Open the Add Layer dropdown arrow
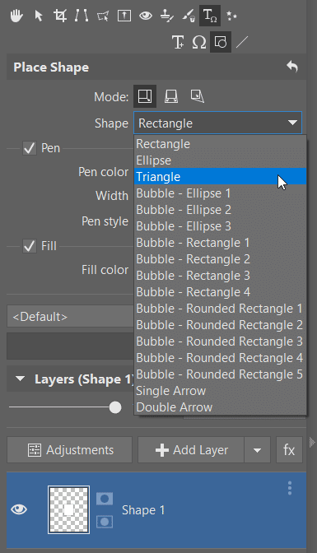Screen dimensions: 317x553 click(258, 450)
